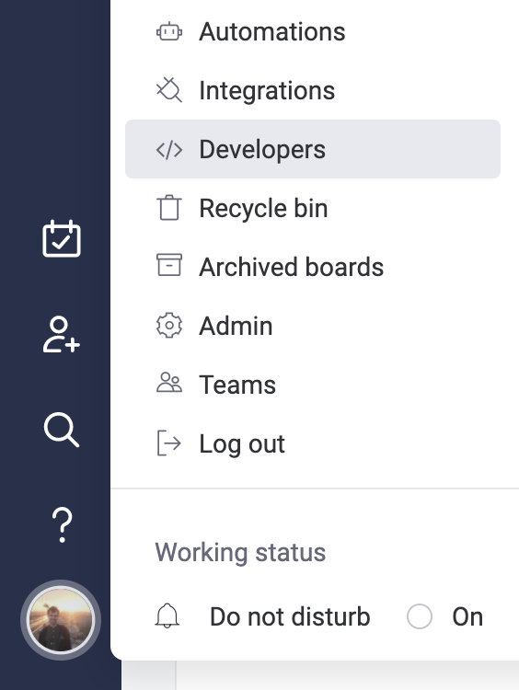The image size is (519, 690).
Task: Toggle the Do not disturb radio button
Action: click(x=419, y=616)
